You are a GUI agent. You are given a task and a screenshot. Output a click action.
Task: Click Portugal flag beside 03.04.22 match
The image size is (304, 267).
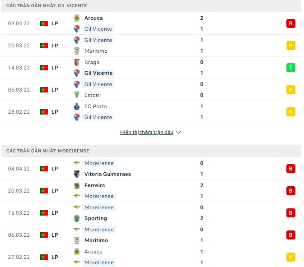tap(44, 23)
